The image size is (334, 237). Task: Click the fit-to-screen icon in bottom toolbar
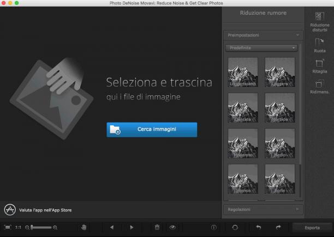(8, 227)
